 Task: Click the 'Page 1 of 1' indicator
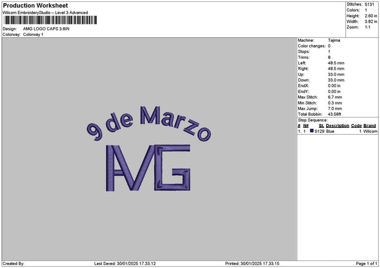pyautogui.click(x=367, y=264)
